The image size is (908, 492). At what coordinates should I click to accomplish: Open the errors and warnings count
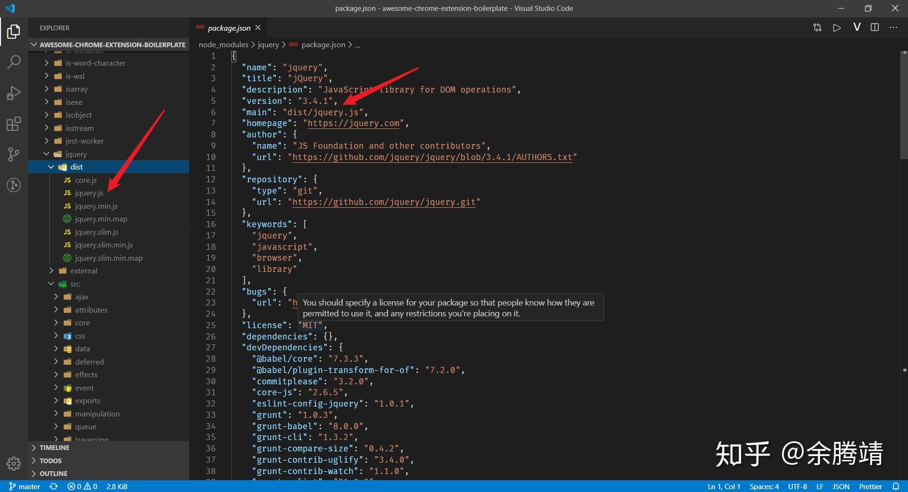[x=82, y=486]
